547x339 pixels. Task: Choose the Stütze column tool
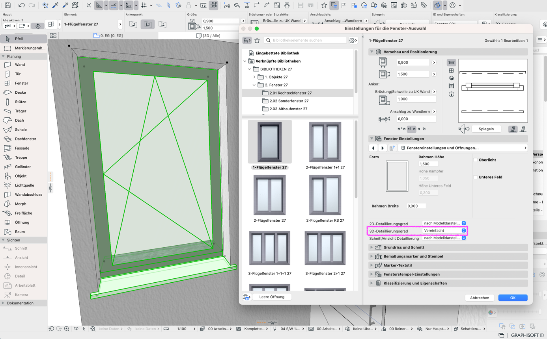pos(24,102)
